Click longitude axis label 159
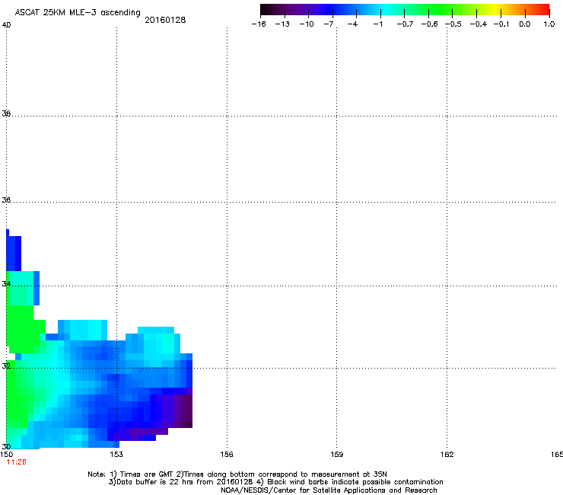The image size is (563, 495). click(x=336, y=455)
